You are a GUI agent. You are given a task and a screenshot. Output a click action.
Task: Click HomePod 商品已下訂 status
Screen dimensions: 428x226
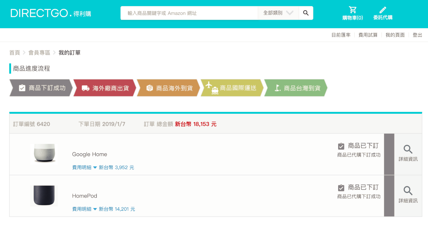pyautogui.click(x=363, y=188)
